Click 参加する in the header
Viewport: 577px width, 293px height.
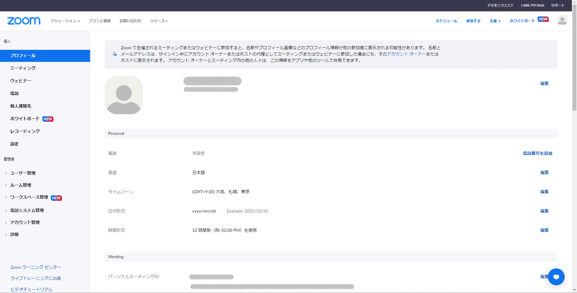click(473, 21)
